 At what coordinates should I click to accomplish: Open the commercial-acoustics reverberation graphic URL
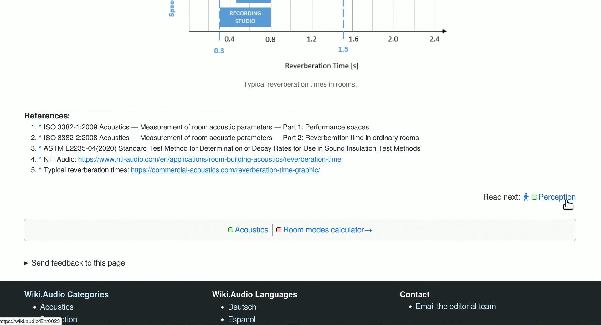(225, 170)
